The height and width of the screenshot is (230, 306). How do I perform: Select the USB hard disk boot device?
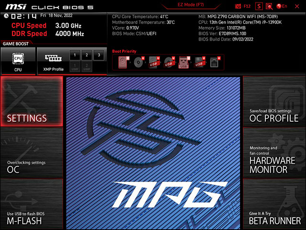pos(154,62)
